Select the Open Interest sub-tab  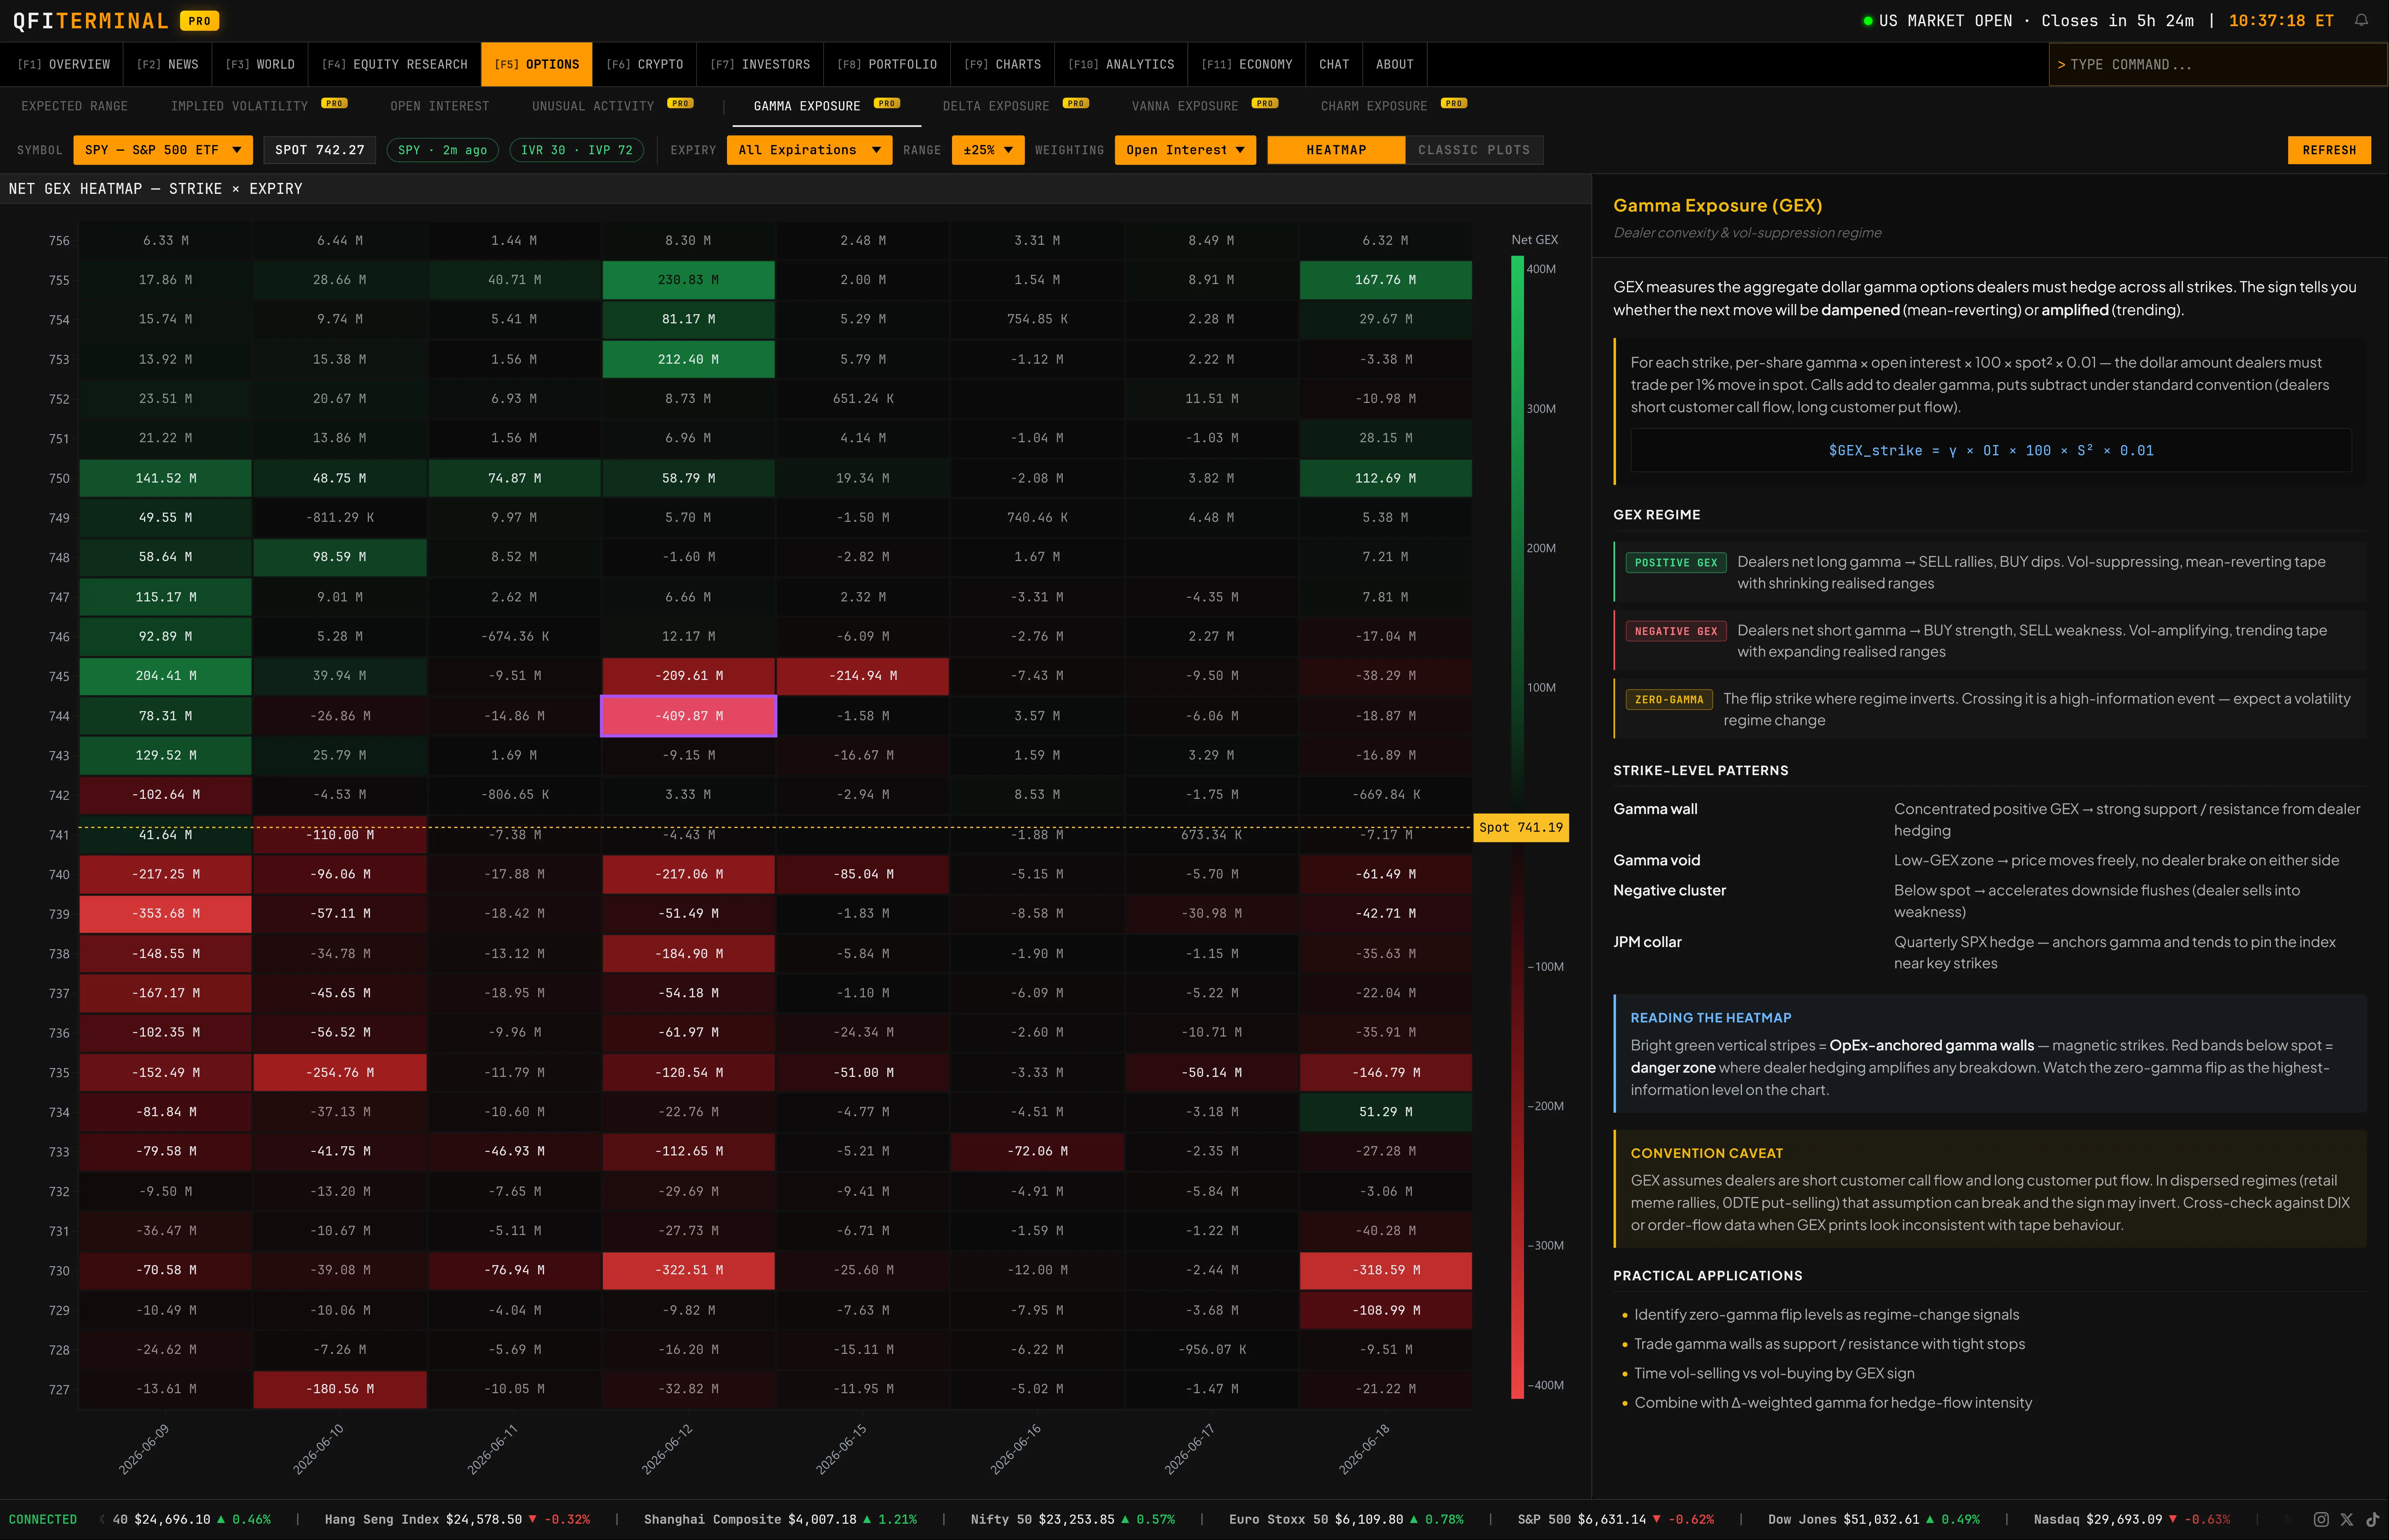(440, 106)
